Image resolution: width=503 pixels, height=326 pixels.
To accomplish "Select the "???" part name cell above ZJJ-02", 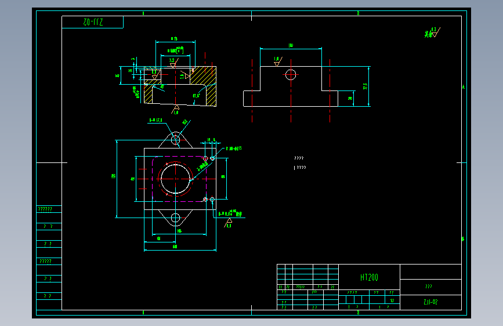I will pos(430,287).
